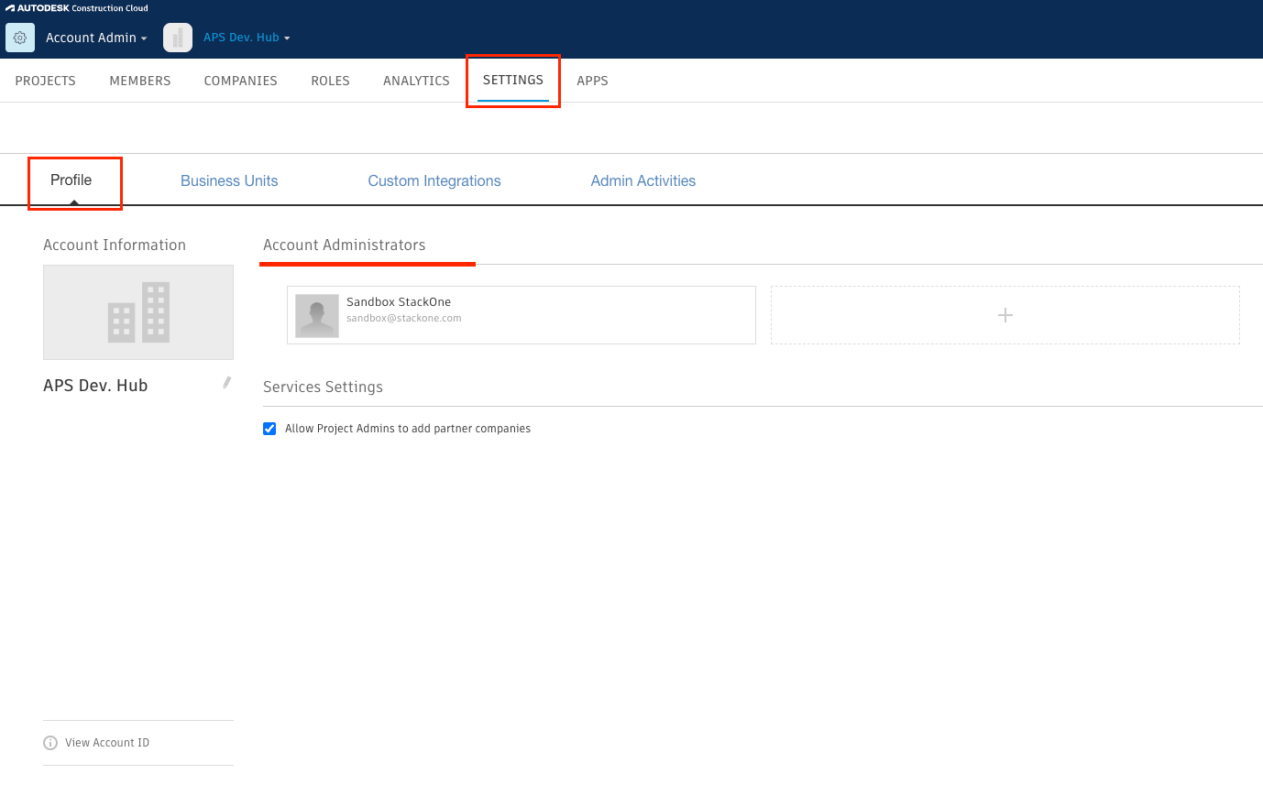Add a new account administrator with plus
1263x796 pixels.
pyautogui.click(x=1005, y=315)
